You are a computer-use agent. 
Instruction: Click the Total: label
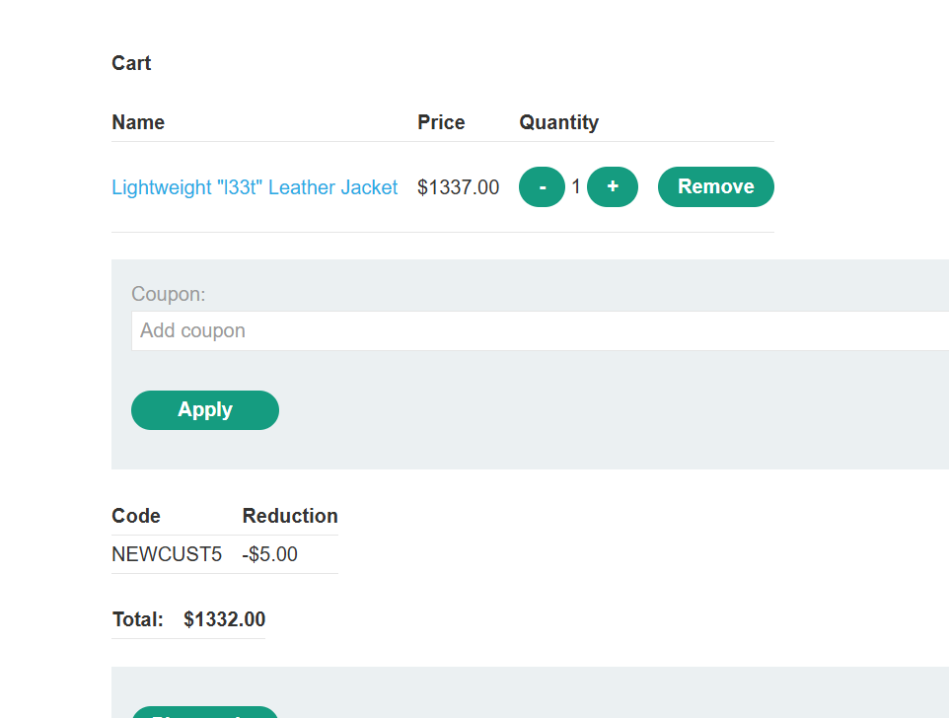pyautogui.click(x=138, y=619)
